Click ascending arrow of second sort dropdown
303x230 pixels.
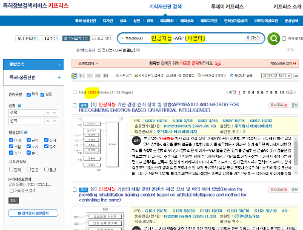(48, 121)
